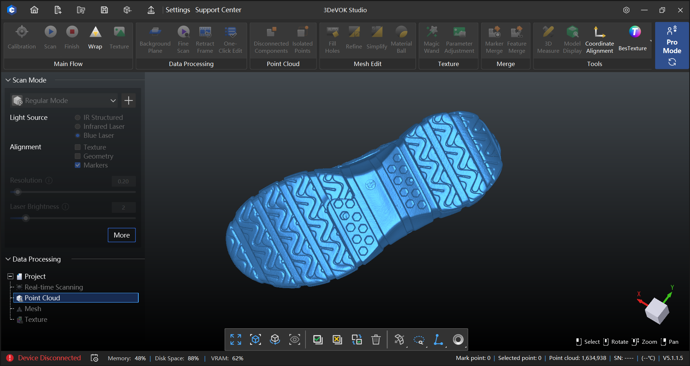Collapse the Scan Mode section

click(x=8, y=80)
